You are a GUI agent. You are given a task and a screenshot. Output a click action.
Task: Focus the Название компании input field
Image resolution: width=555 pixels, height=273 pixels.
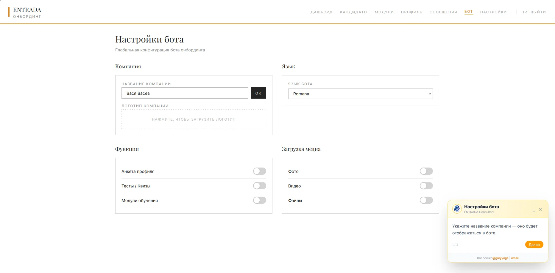pos(185,93)
